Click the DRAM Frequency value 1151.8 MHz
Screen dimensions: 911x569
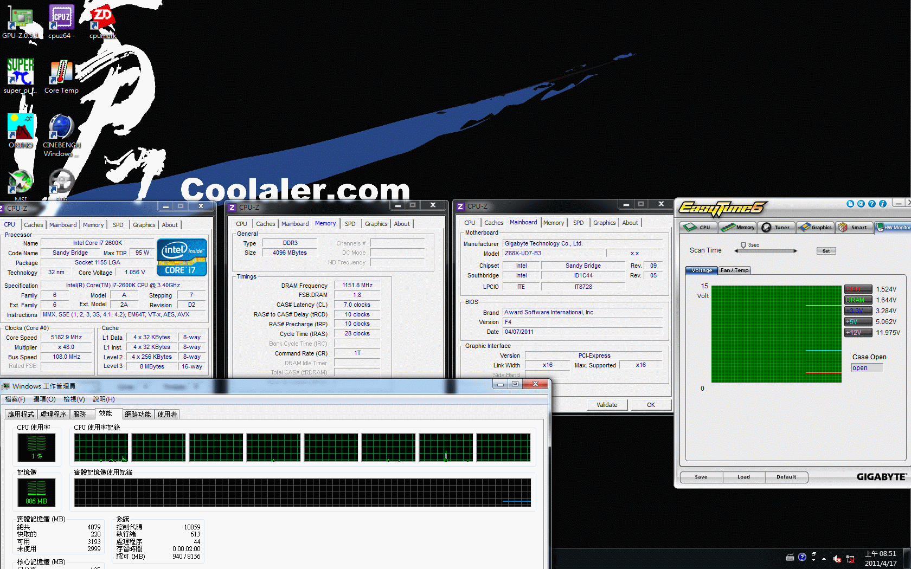tap(357, 286)
